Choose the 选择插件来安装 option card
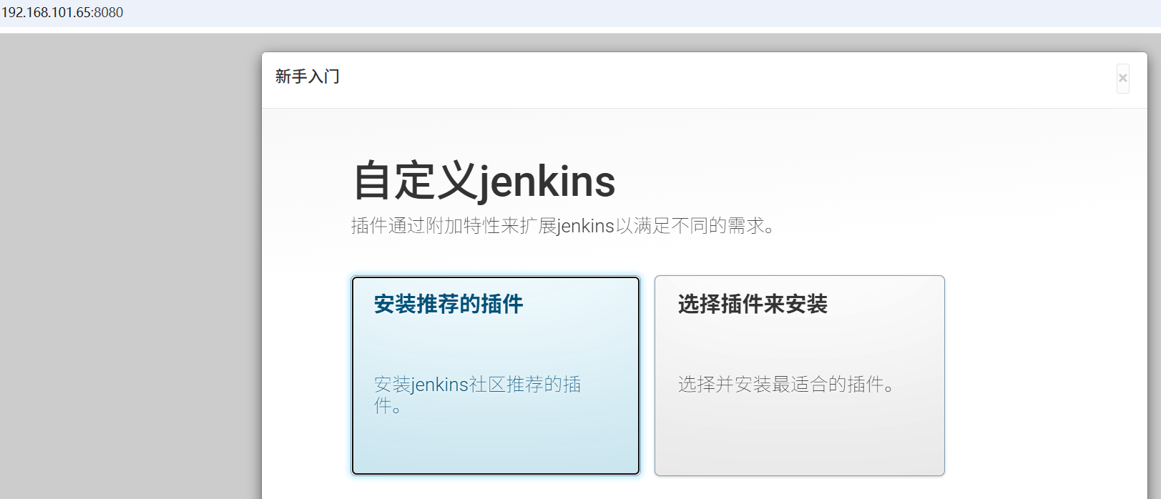Image resolution: width=1161 pixels, height=499 pixels. point(799,375)
